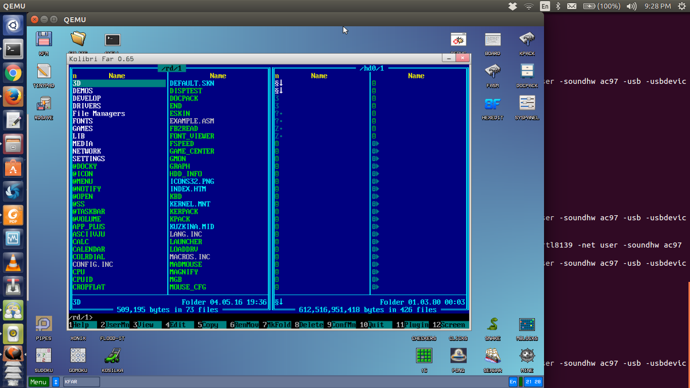The width and height of the screenshot is (690, 388).
Task: Launch the PIPES game icon
Action: tap(44, 324)
